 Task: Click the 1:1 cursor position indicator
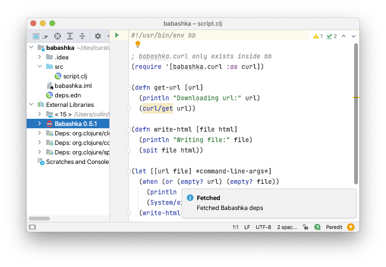[x=235, y=227]
